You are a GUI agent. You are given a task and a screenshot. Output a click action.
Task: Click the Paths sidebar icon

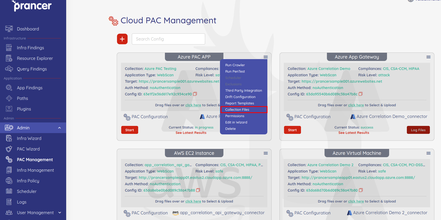(9, 98)
